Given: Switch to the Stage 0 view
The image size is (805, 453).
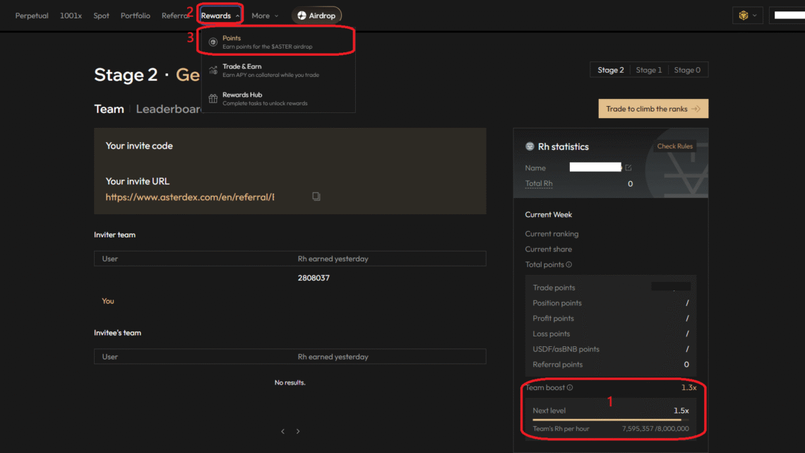Looking at the screenshot, I should [687, 70].
